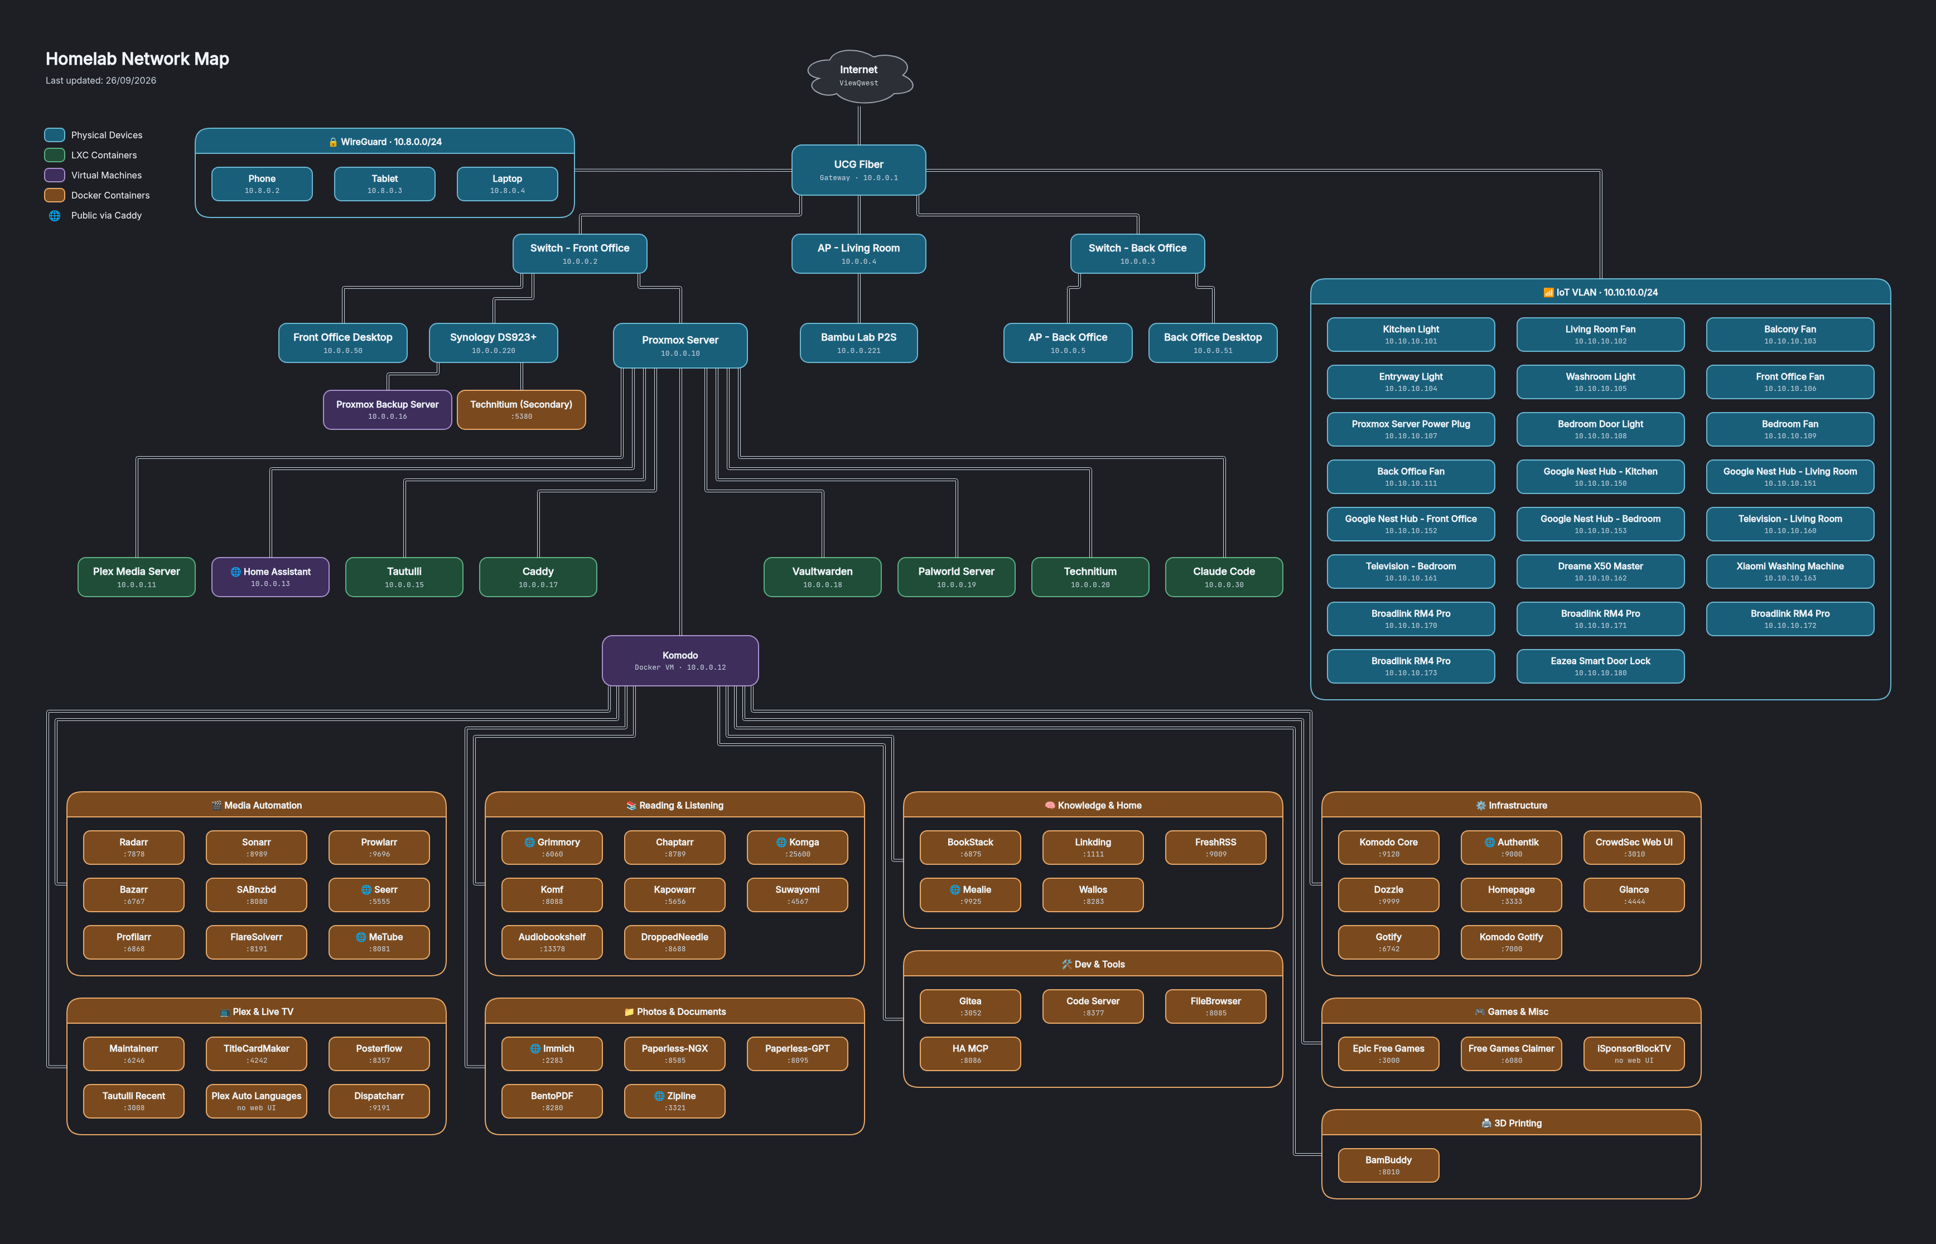Click the Eazea Smart Door Lock device
The width and height of the screenshot is (1936, 1244).
pos(1601,666)
